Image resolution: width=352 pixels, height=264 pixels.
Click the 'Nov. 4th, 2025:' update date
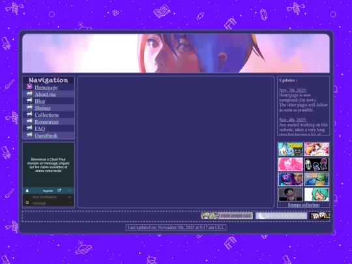tap(293, 120)
